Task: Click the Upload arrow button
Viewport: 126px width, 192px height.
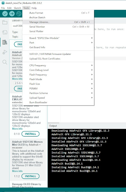Action: (x=12, y=14)
